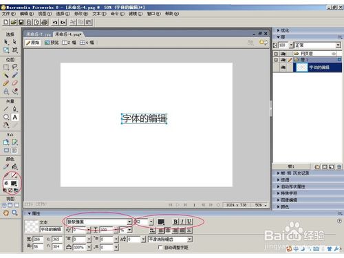Select the Text tool (A) in toolbox

(x=15, y=117)
